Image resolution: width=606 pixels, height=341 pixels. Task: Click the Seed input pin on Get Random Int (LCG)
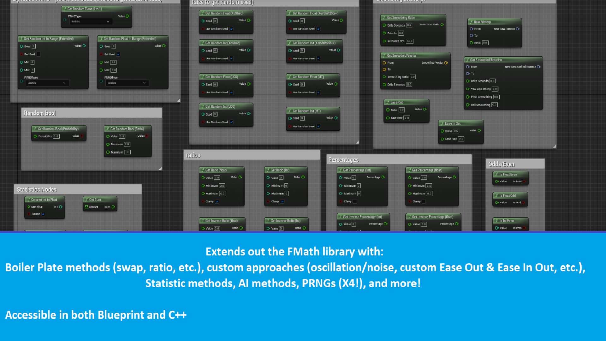pyautogui.click(x=203, y=114)
